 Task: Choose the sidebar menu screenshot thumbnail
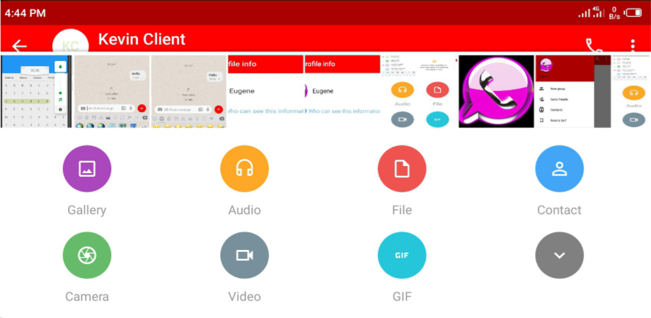572,92
